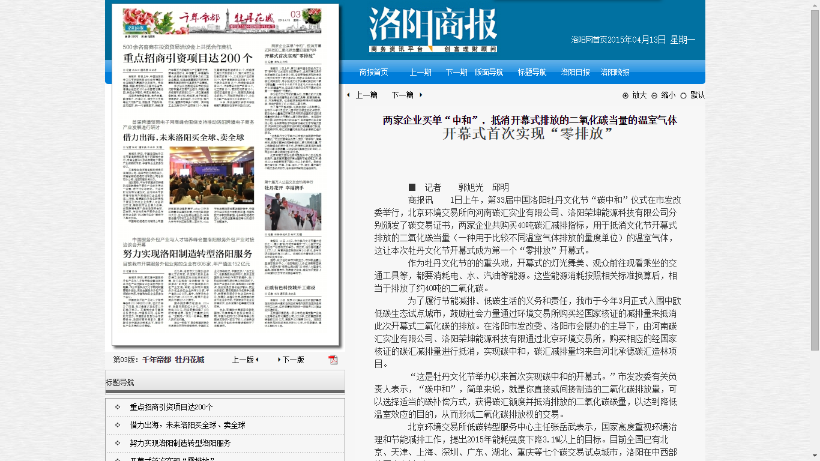Click 努力实现洛阳制造转型洛阳服务 headline in page image
This screenshot has height=461, width=820.
click(187, 254)
